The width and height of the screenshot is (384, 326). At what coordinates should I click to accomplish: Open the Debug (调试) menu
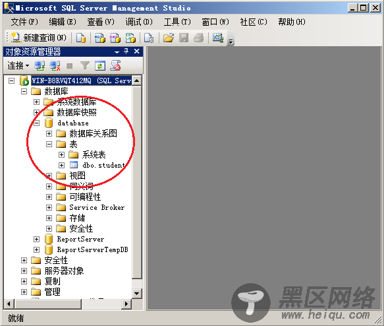pyautogui.click(x=139, y=22)
